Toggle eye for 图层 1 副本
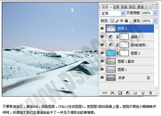This screenshot has height=116, width=161. tap(102, 61)
